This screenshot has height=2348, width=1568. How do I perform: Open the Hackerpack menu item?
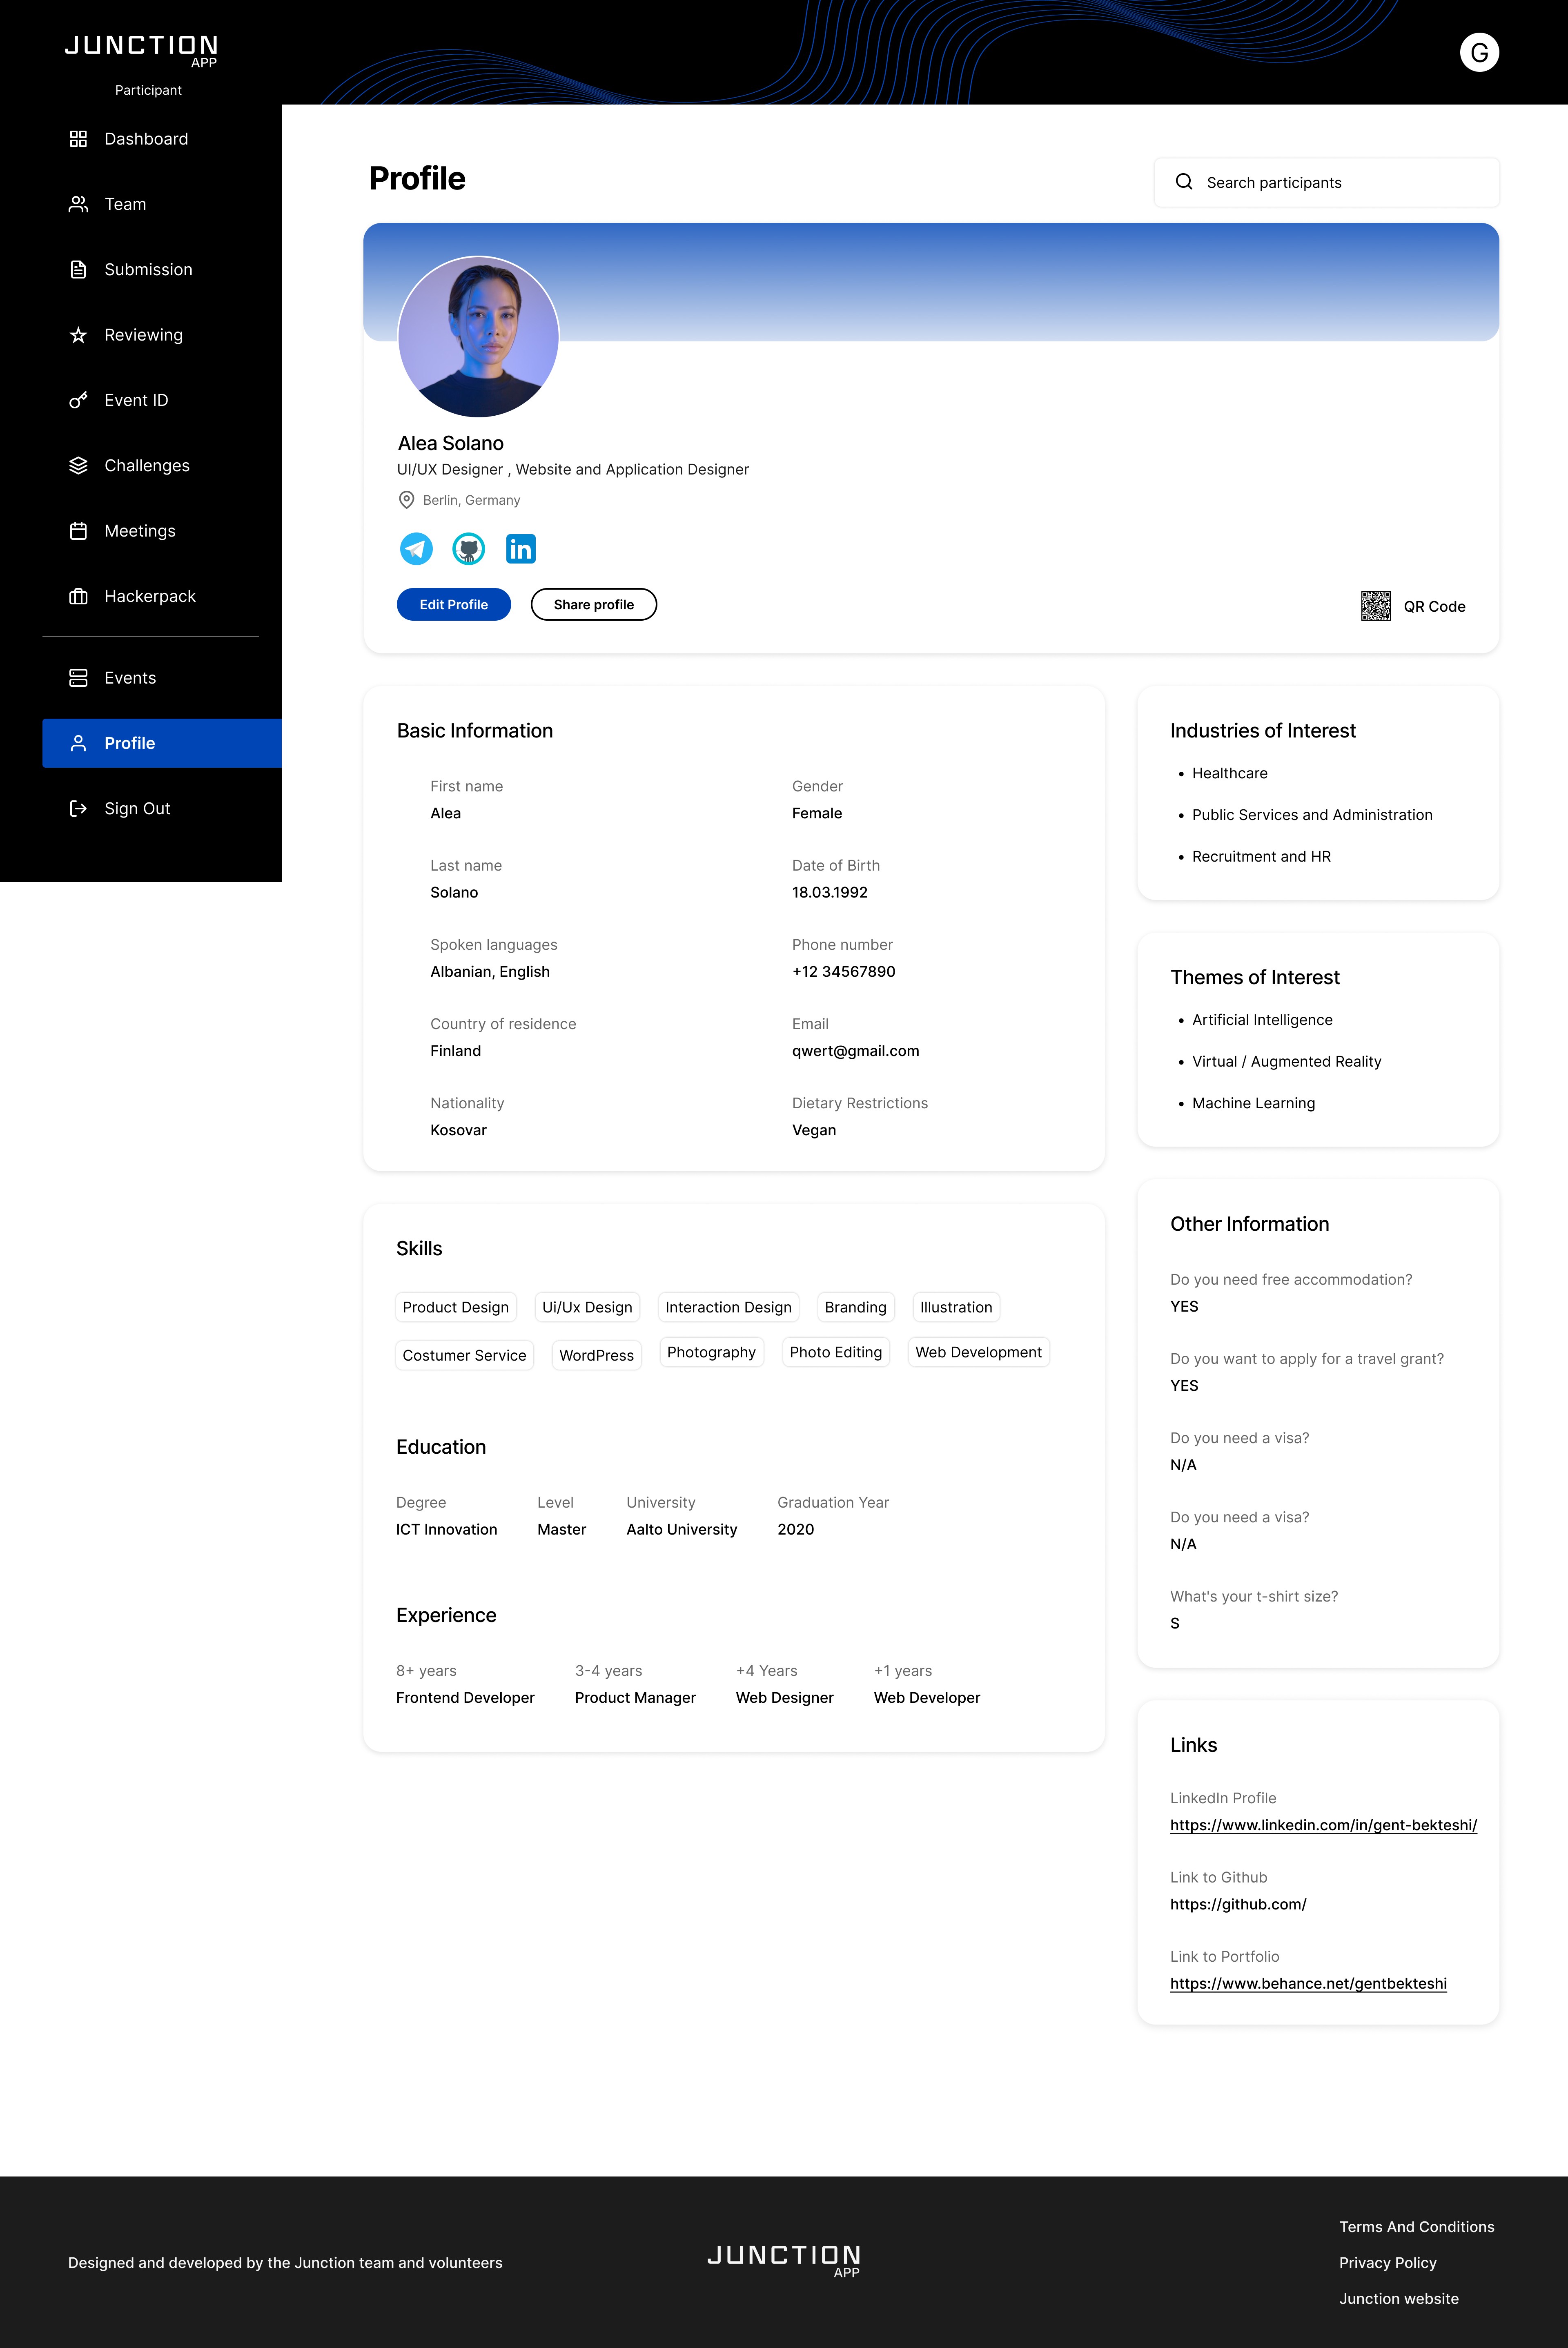pos(149,596)
